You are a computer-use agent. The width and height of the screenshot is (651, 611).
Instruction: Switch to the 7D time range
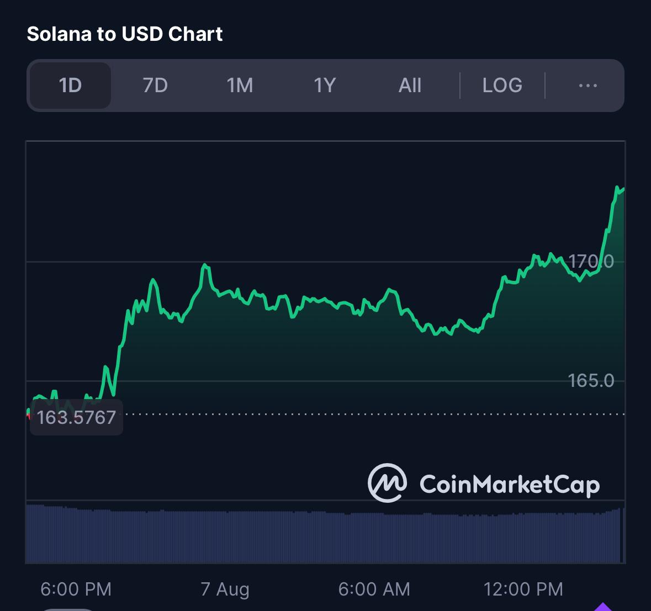155,86
